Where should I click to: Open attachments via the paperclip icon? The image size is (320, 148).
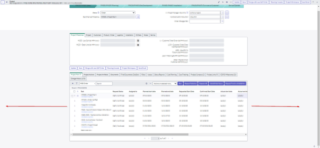219,2
